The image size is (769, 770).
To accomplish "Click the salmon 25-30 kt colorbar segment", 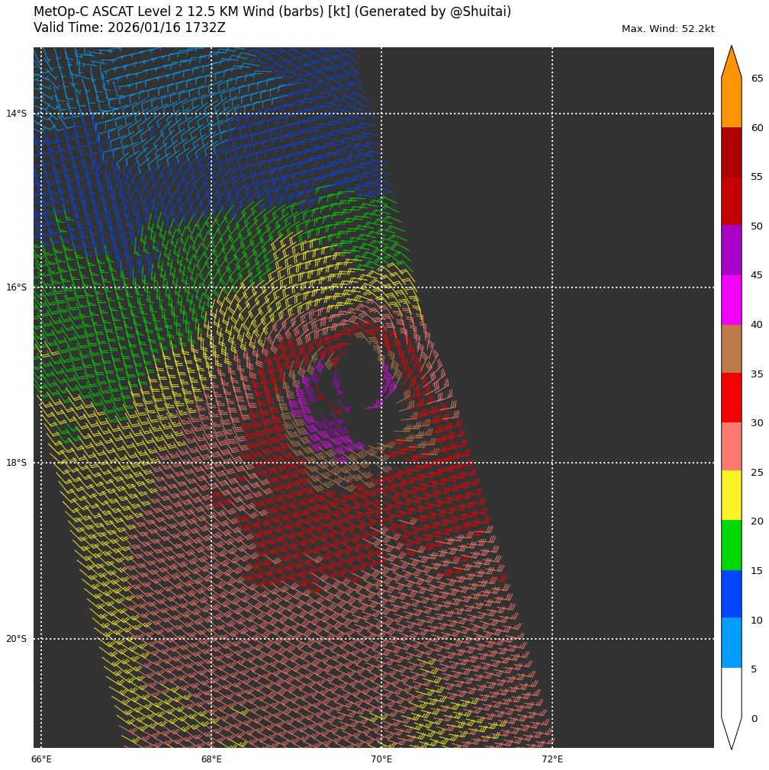I will pyautogui.click(x=731, y=447).
